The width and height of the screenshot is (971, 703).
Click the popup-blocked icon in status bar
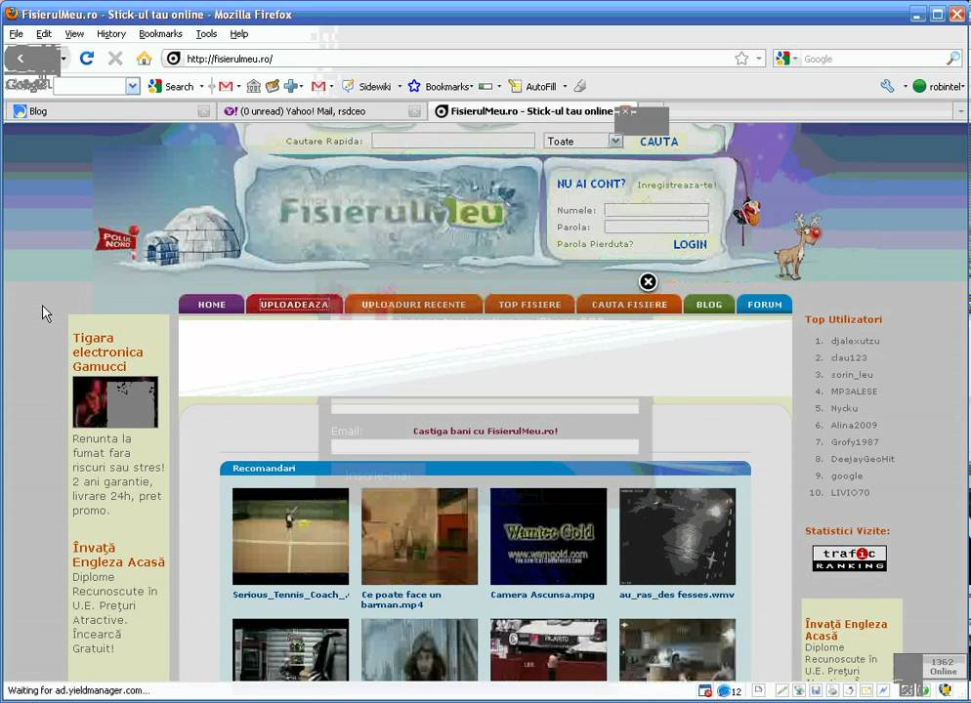704,690
